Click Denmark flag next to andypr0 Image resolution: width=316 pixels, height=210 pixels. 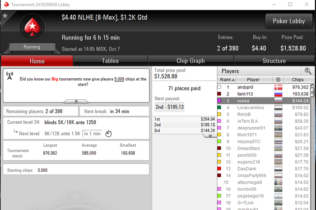[279, 87]
